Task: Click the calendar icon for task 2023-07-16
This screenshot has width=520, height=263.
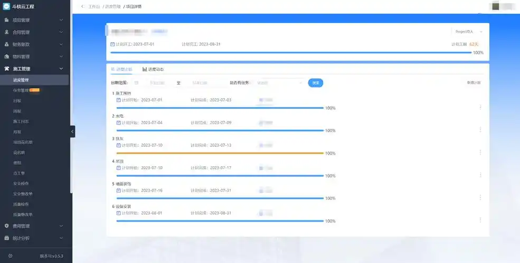Action: pos(119,190)
